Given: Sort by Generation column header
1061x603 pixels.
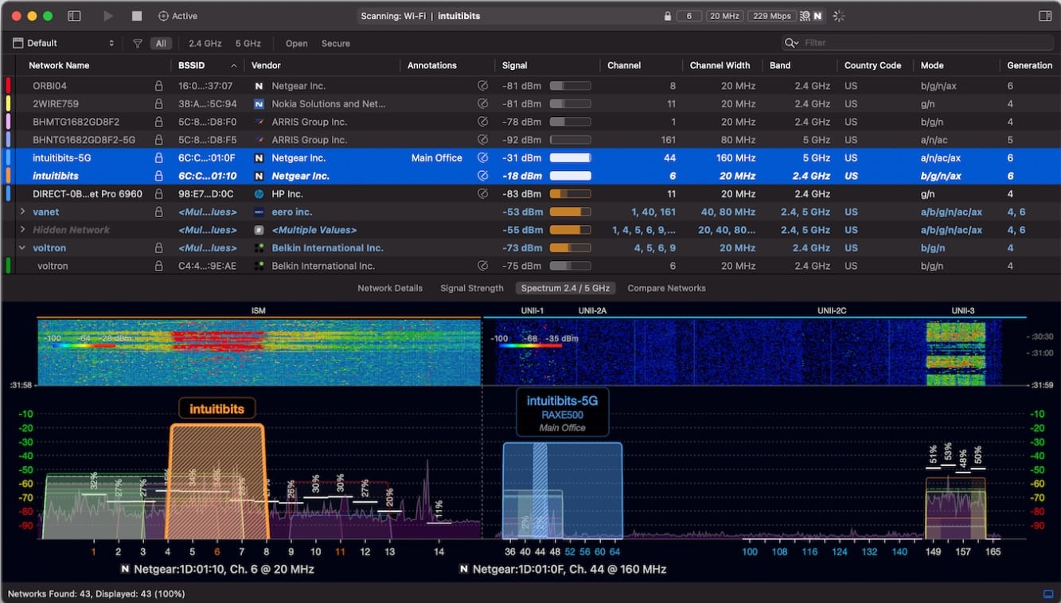Looking at the screenshot, I should pyautogui.click(x=1029, y=65).
